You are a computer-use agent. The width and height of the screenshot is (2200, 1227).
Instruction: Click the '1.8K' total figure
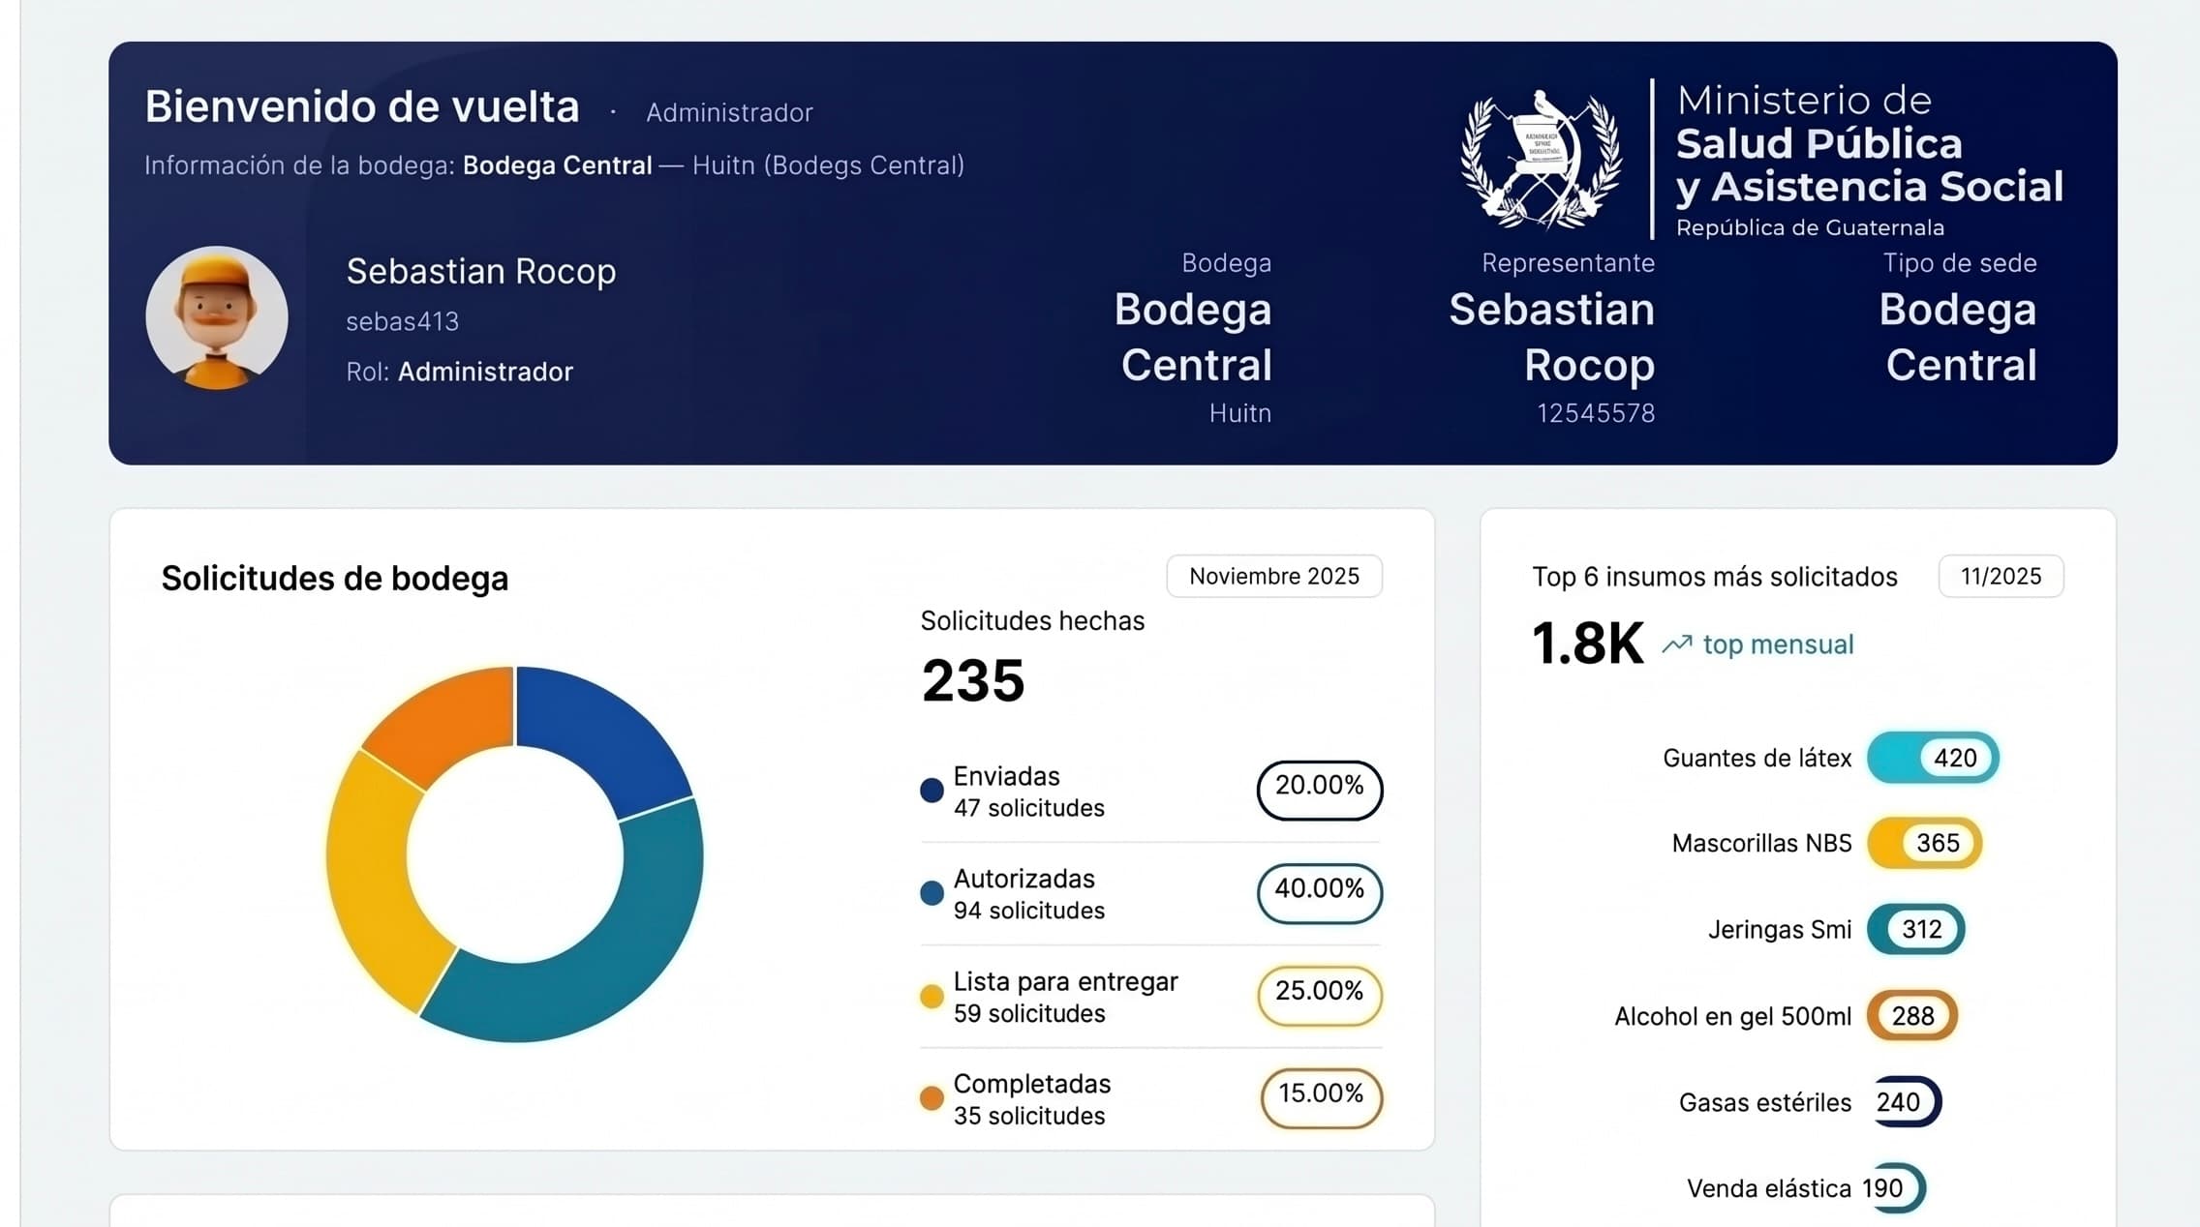[x=1588, y=643]
